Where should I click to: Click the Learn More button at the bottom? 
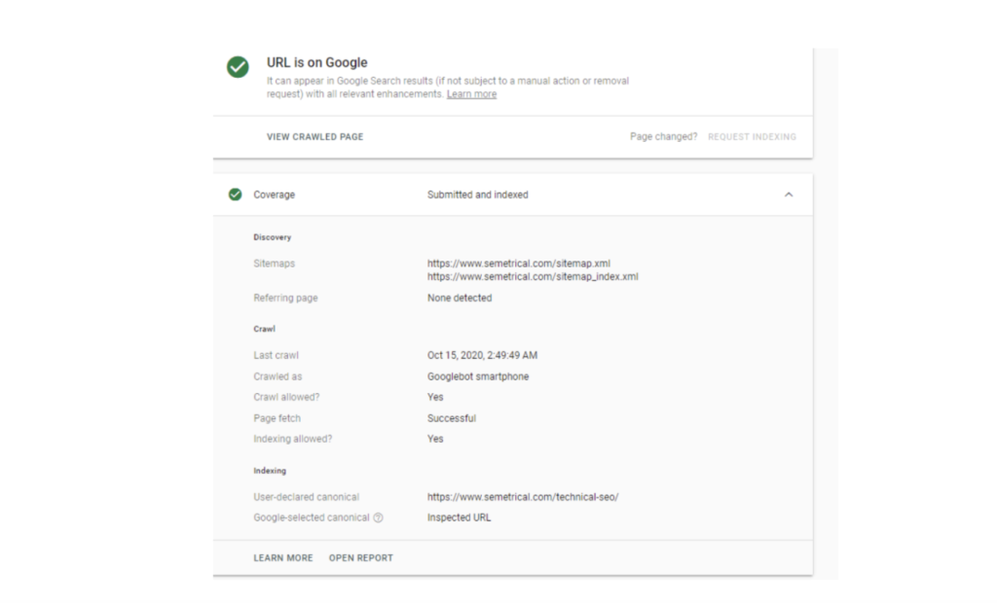[x=283, y=558]
